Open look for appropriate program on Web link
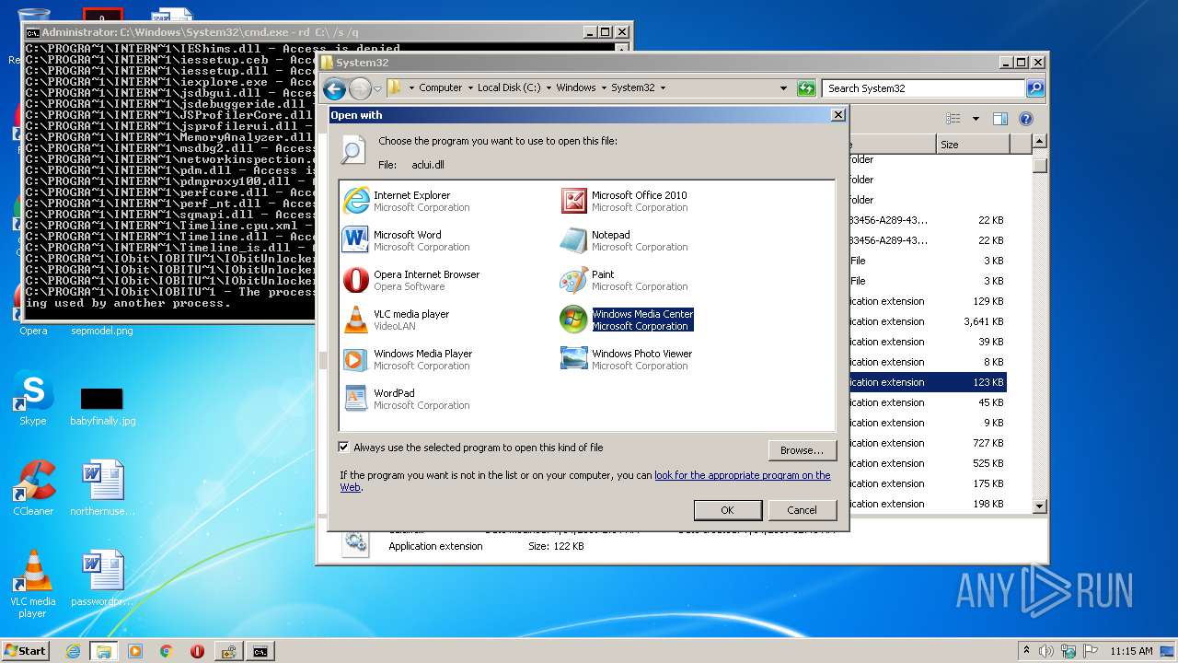Screen dimensions: 1178x663 coord(742,475)
